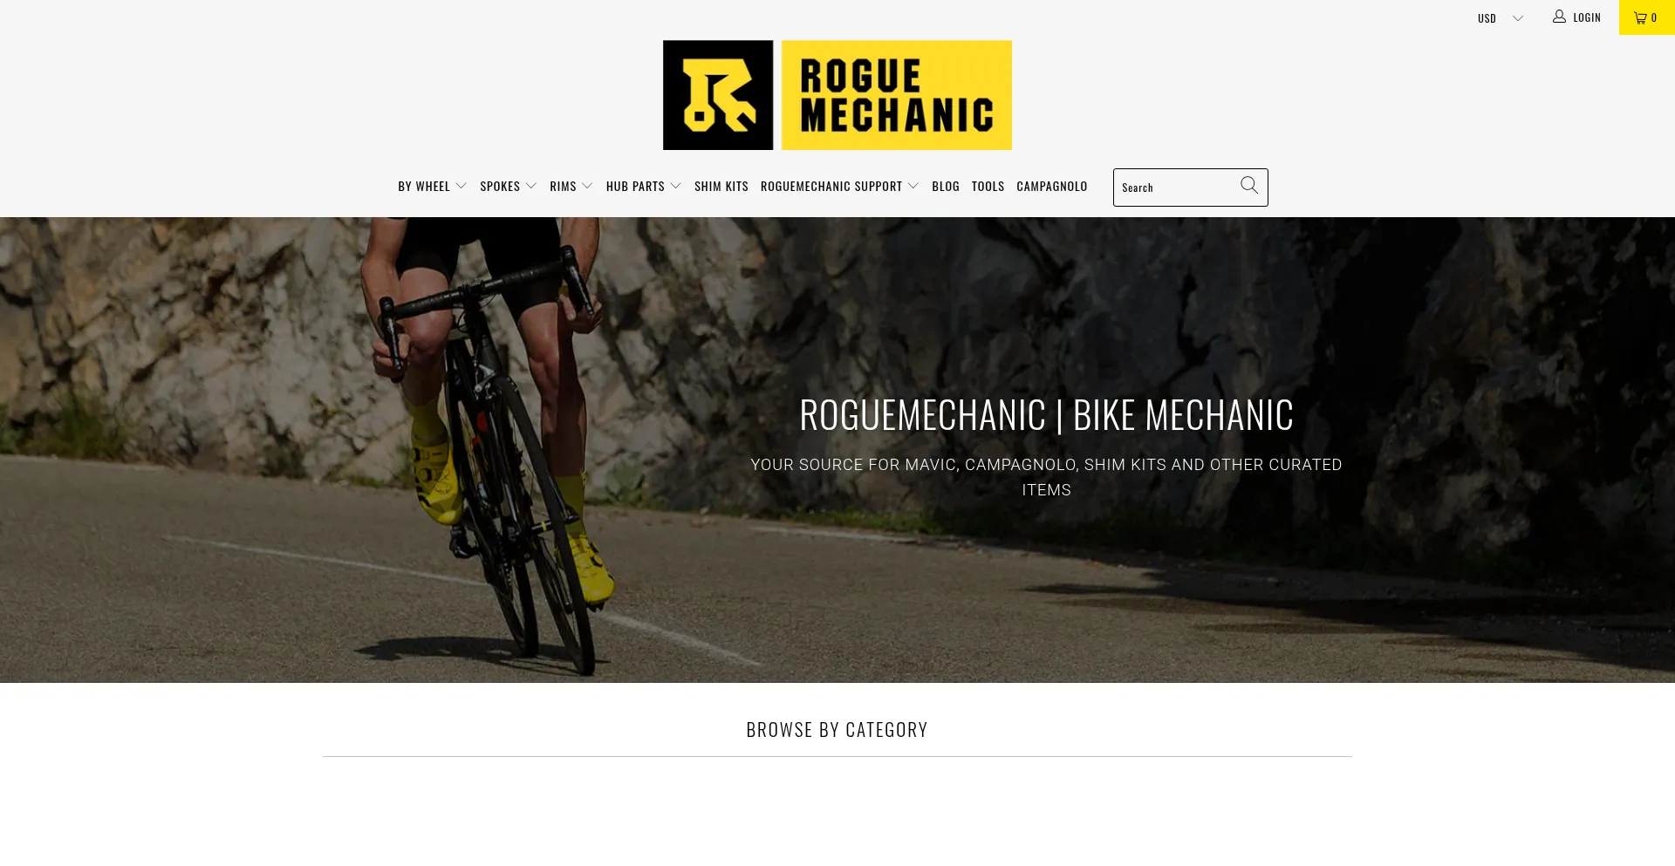1675x866 pixels.
Task: Click the yellow Rogue Mechanic wordmark
Action: (x=897, y=95)
